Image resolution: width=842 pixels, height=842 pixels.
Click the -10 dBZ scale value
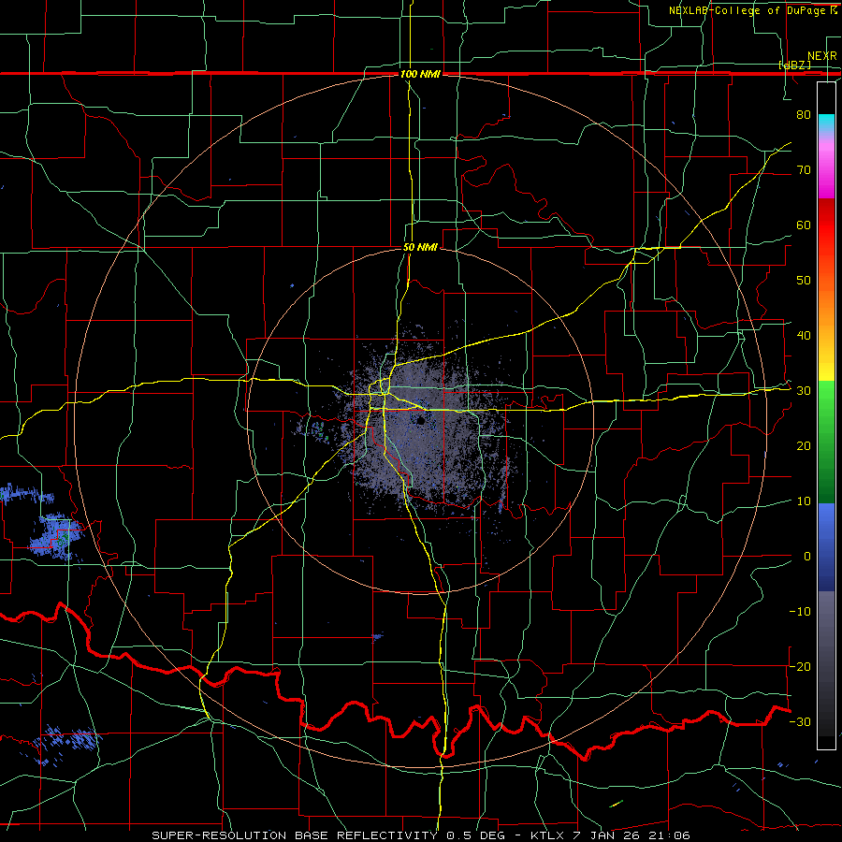[800, 612]
